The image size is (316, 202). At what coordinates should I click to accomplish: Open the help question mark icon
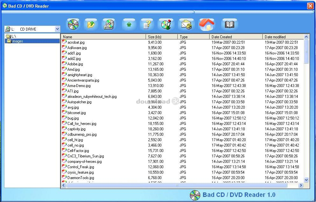tap(147, 25)
